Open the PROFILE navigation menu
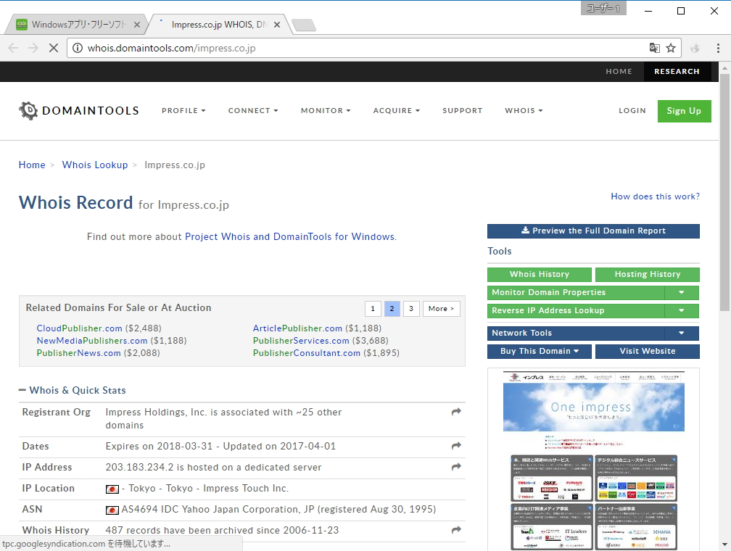The height and width of the screenshot is (551, 731). pos(183,110)
